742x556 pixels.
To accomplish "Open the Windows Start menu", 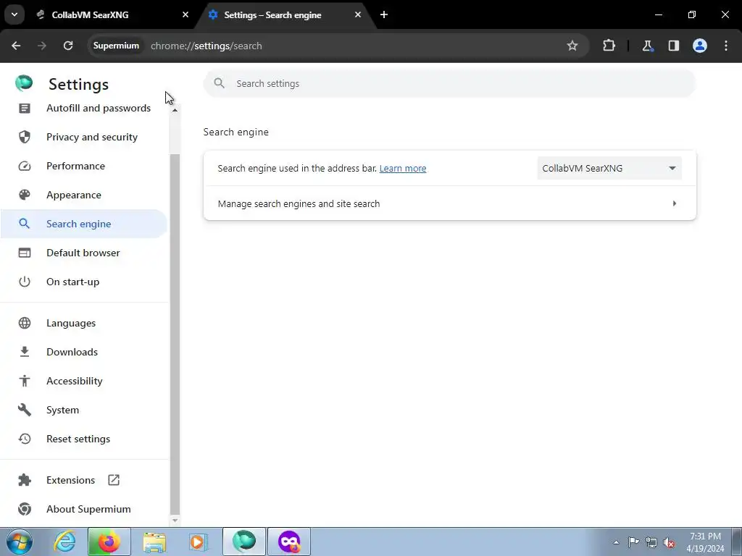I will 20,542.
